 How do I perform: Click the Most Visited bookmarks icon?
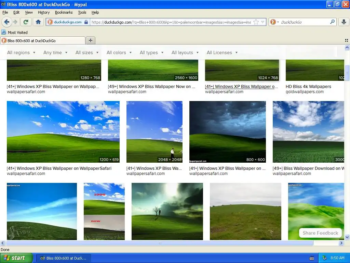[x=3, y=32]
